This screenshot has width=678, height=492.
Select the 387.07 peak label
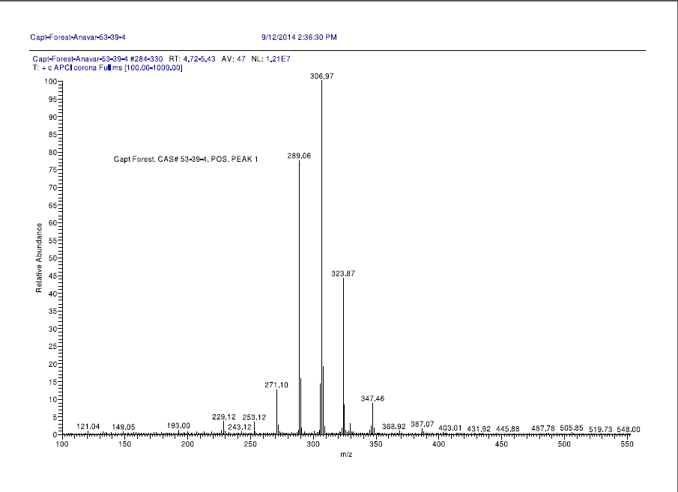(422, 424)
